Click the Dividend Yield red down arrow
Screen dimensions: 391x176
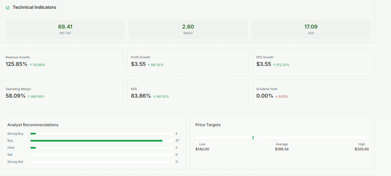[x=276, y=97]
